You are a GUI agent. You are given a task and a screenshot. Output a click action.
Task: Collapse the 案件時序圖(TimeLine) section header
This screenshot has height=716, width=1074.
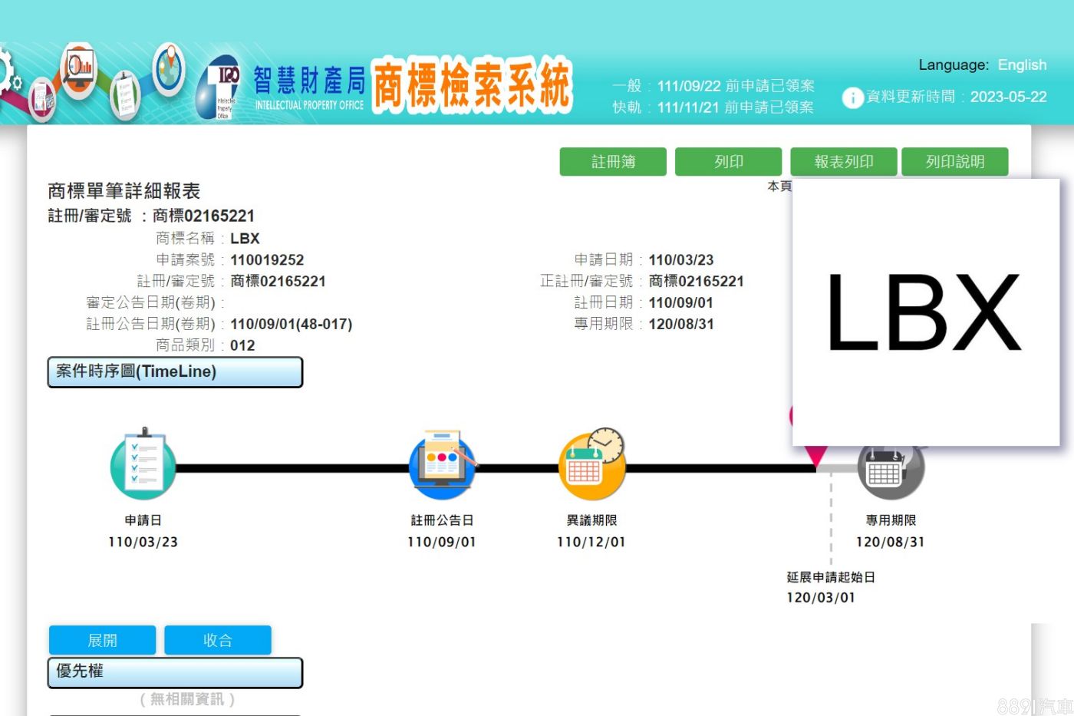pyautogui.click(x=175, y=372)
